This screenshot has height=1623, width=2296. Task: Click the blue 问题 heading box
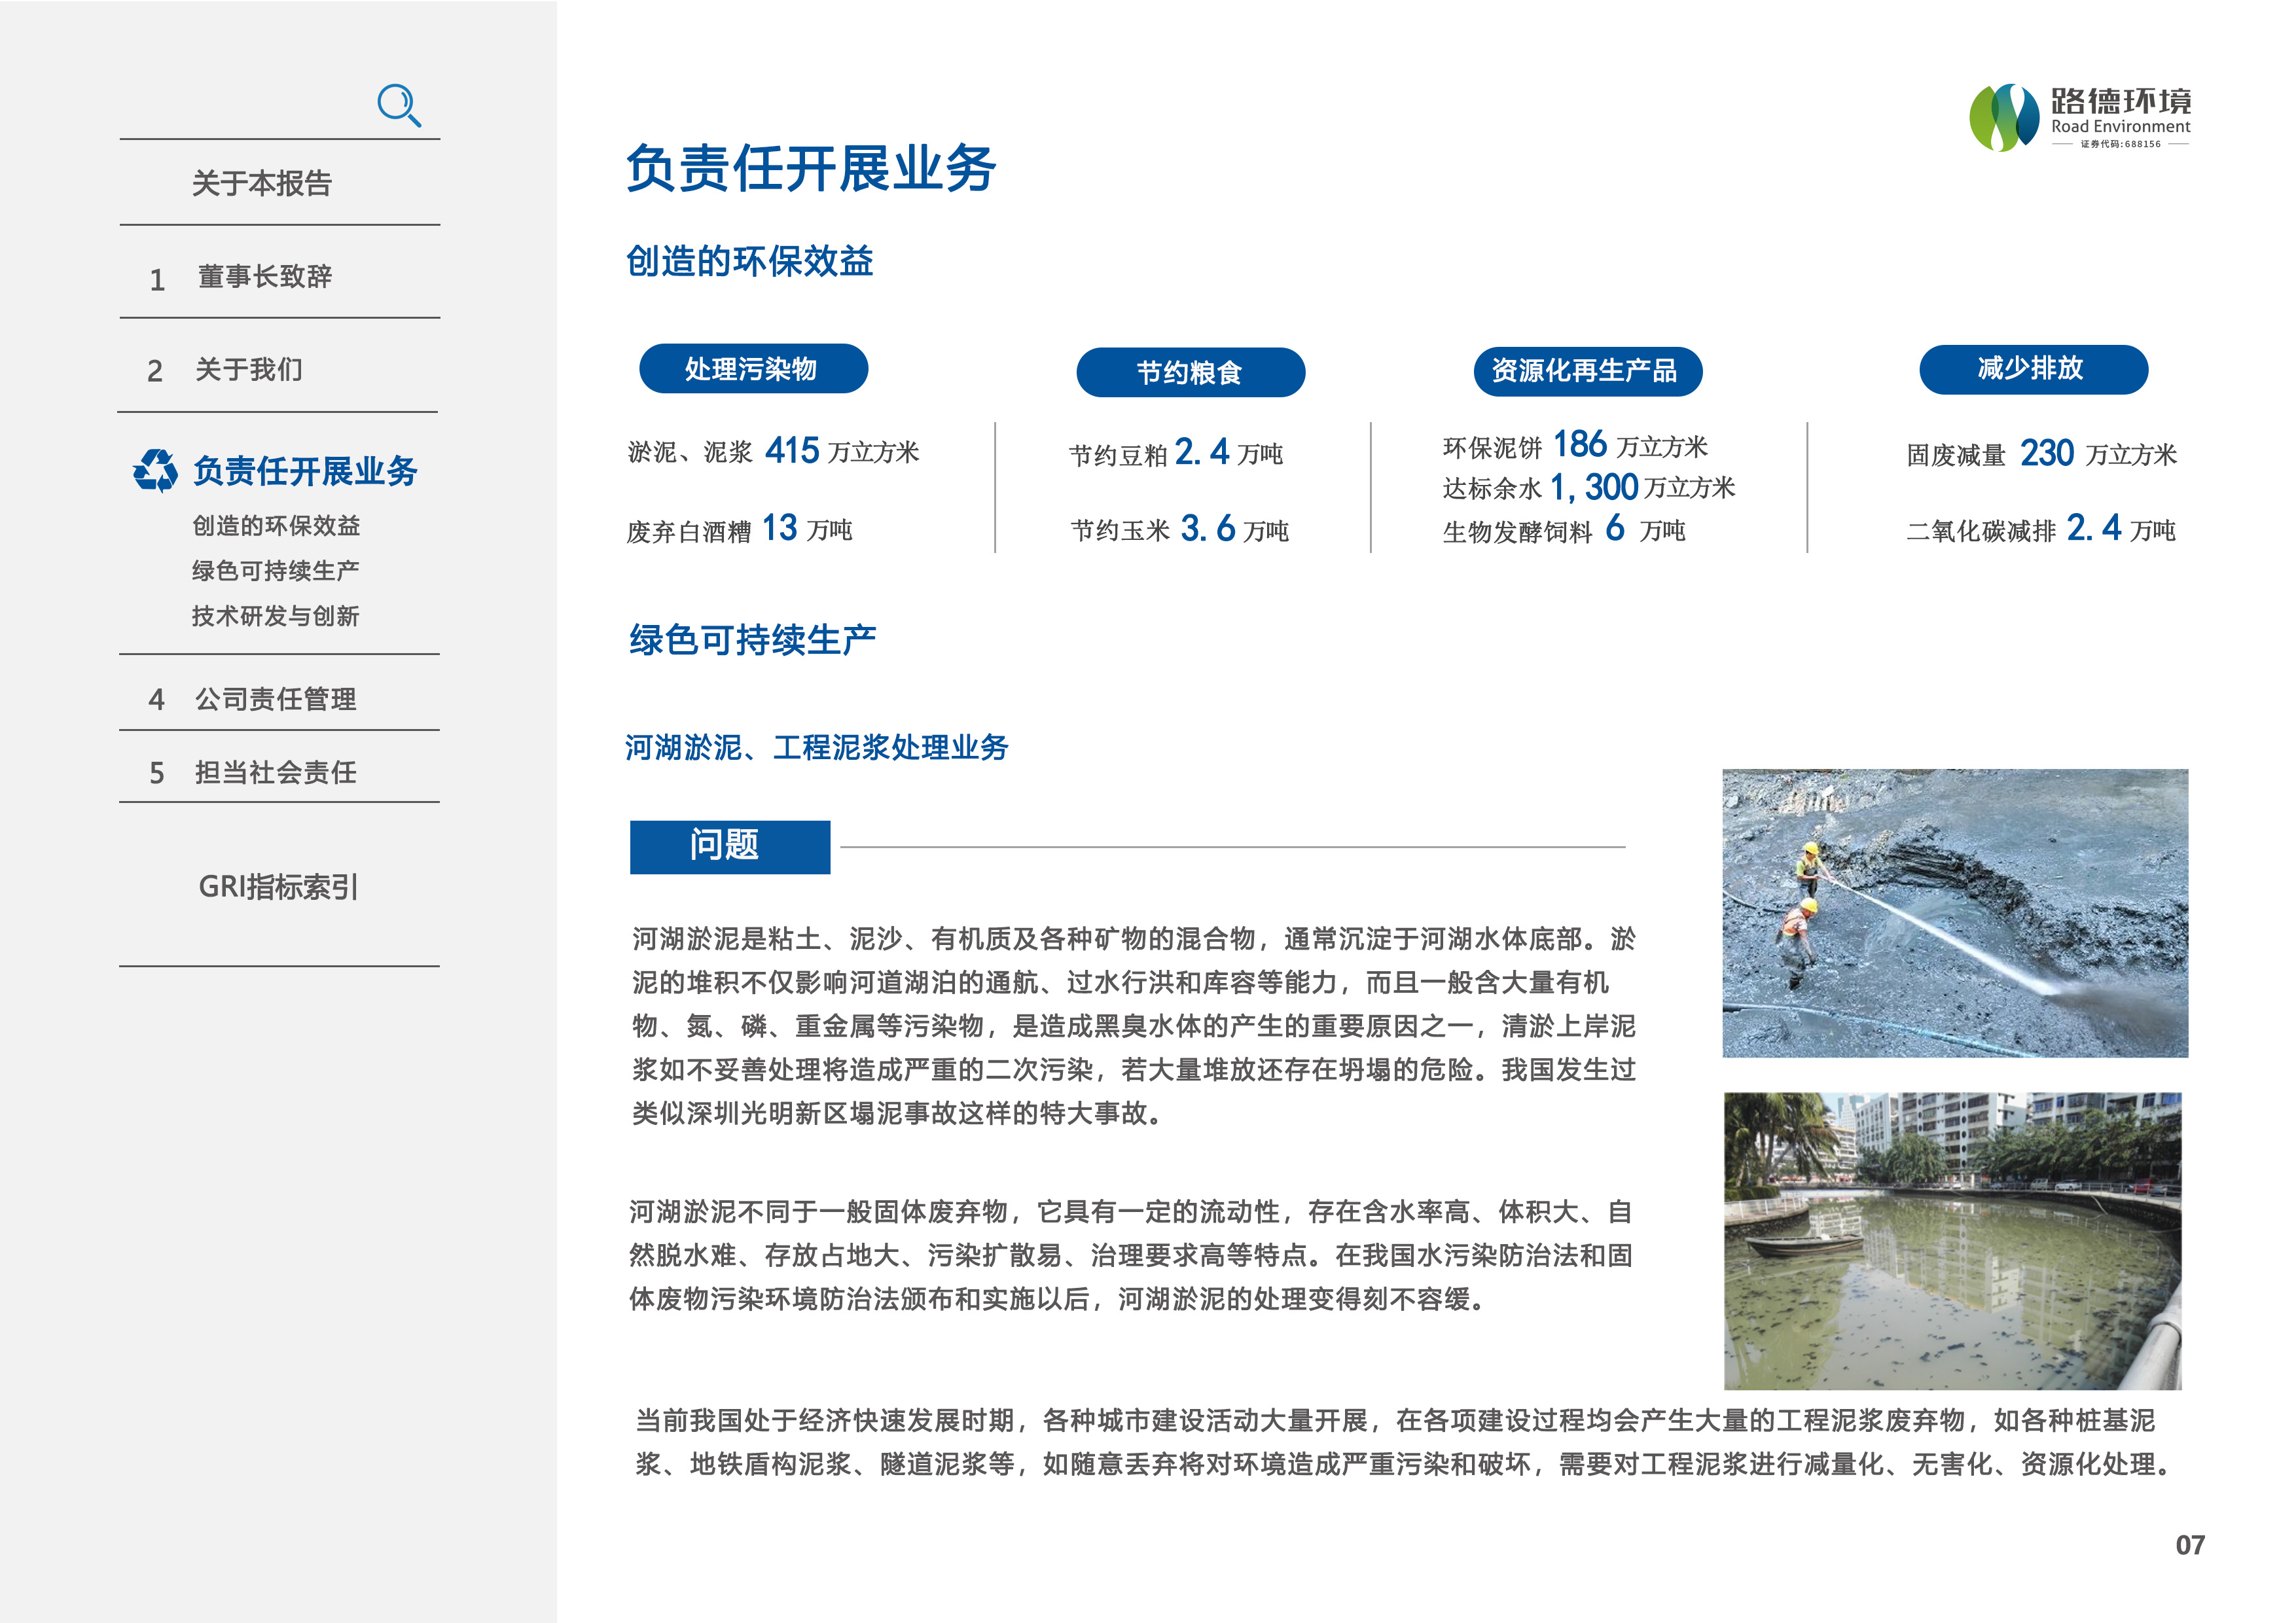[729, 847]
